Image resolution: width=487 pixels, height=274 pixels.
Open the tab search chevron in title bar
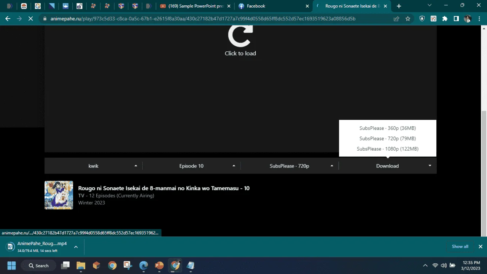point(430,5)
